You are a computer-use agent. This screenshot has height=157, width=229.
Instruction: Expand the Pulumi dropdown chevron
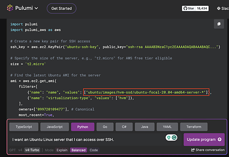[x=36, y=8]
